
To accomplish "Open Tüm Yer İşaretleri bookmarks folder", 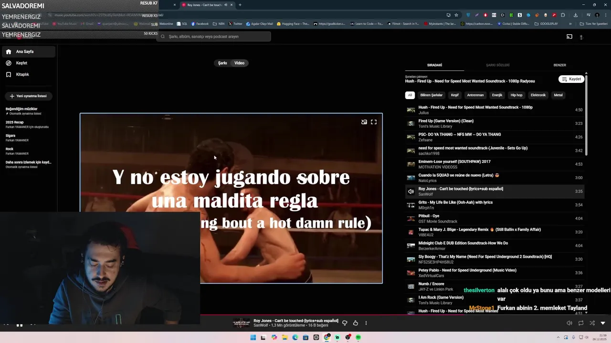I will click(593, 24).
